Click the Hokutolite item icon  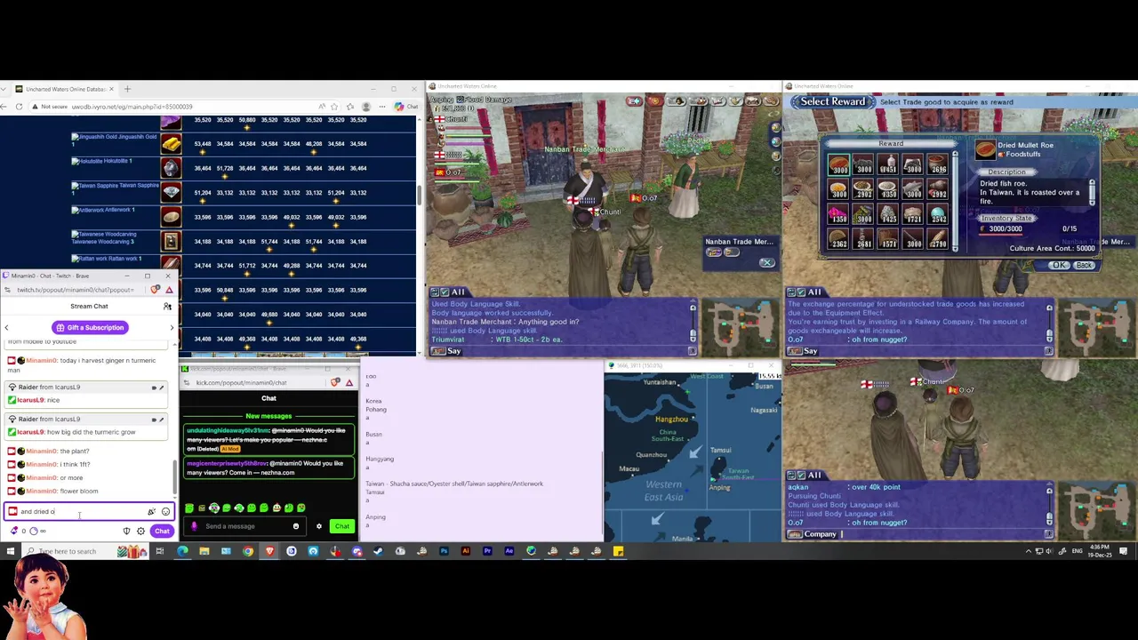171,168
